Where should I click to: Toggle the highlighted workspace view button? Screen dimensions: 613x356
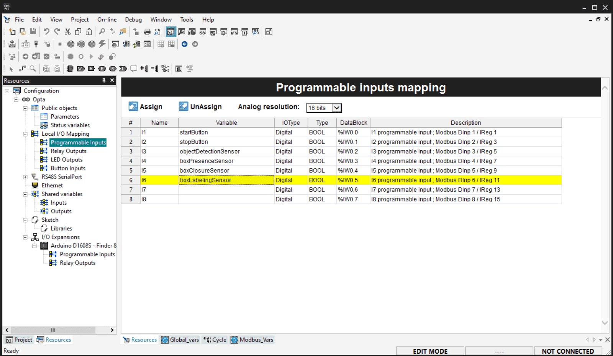coord(171,32)
